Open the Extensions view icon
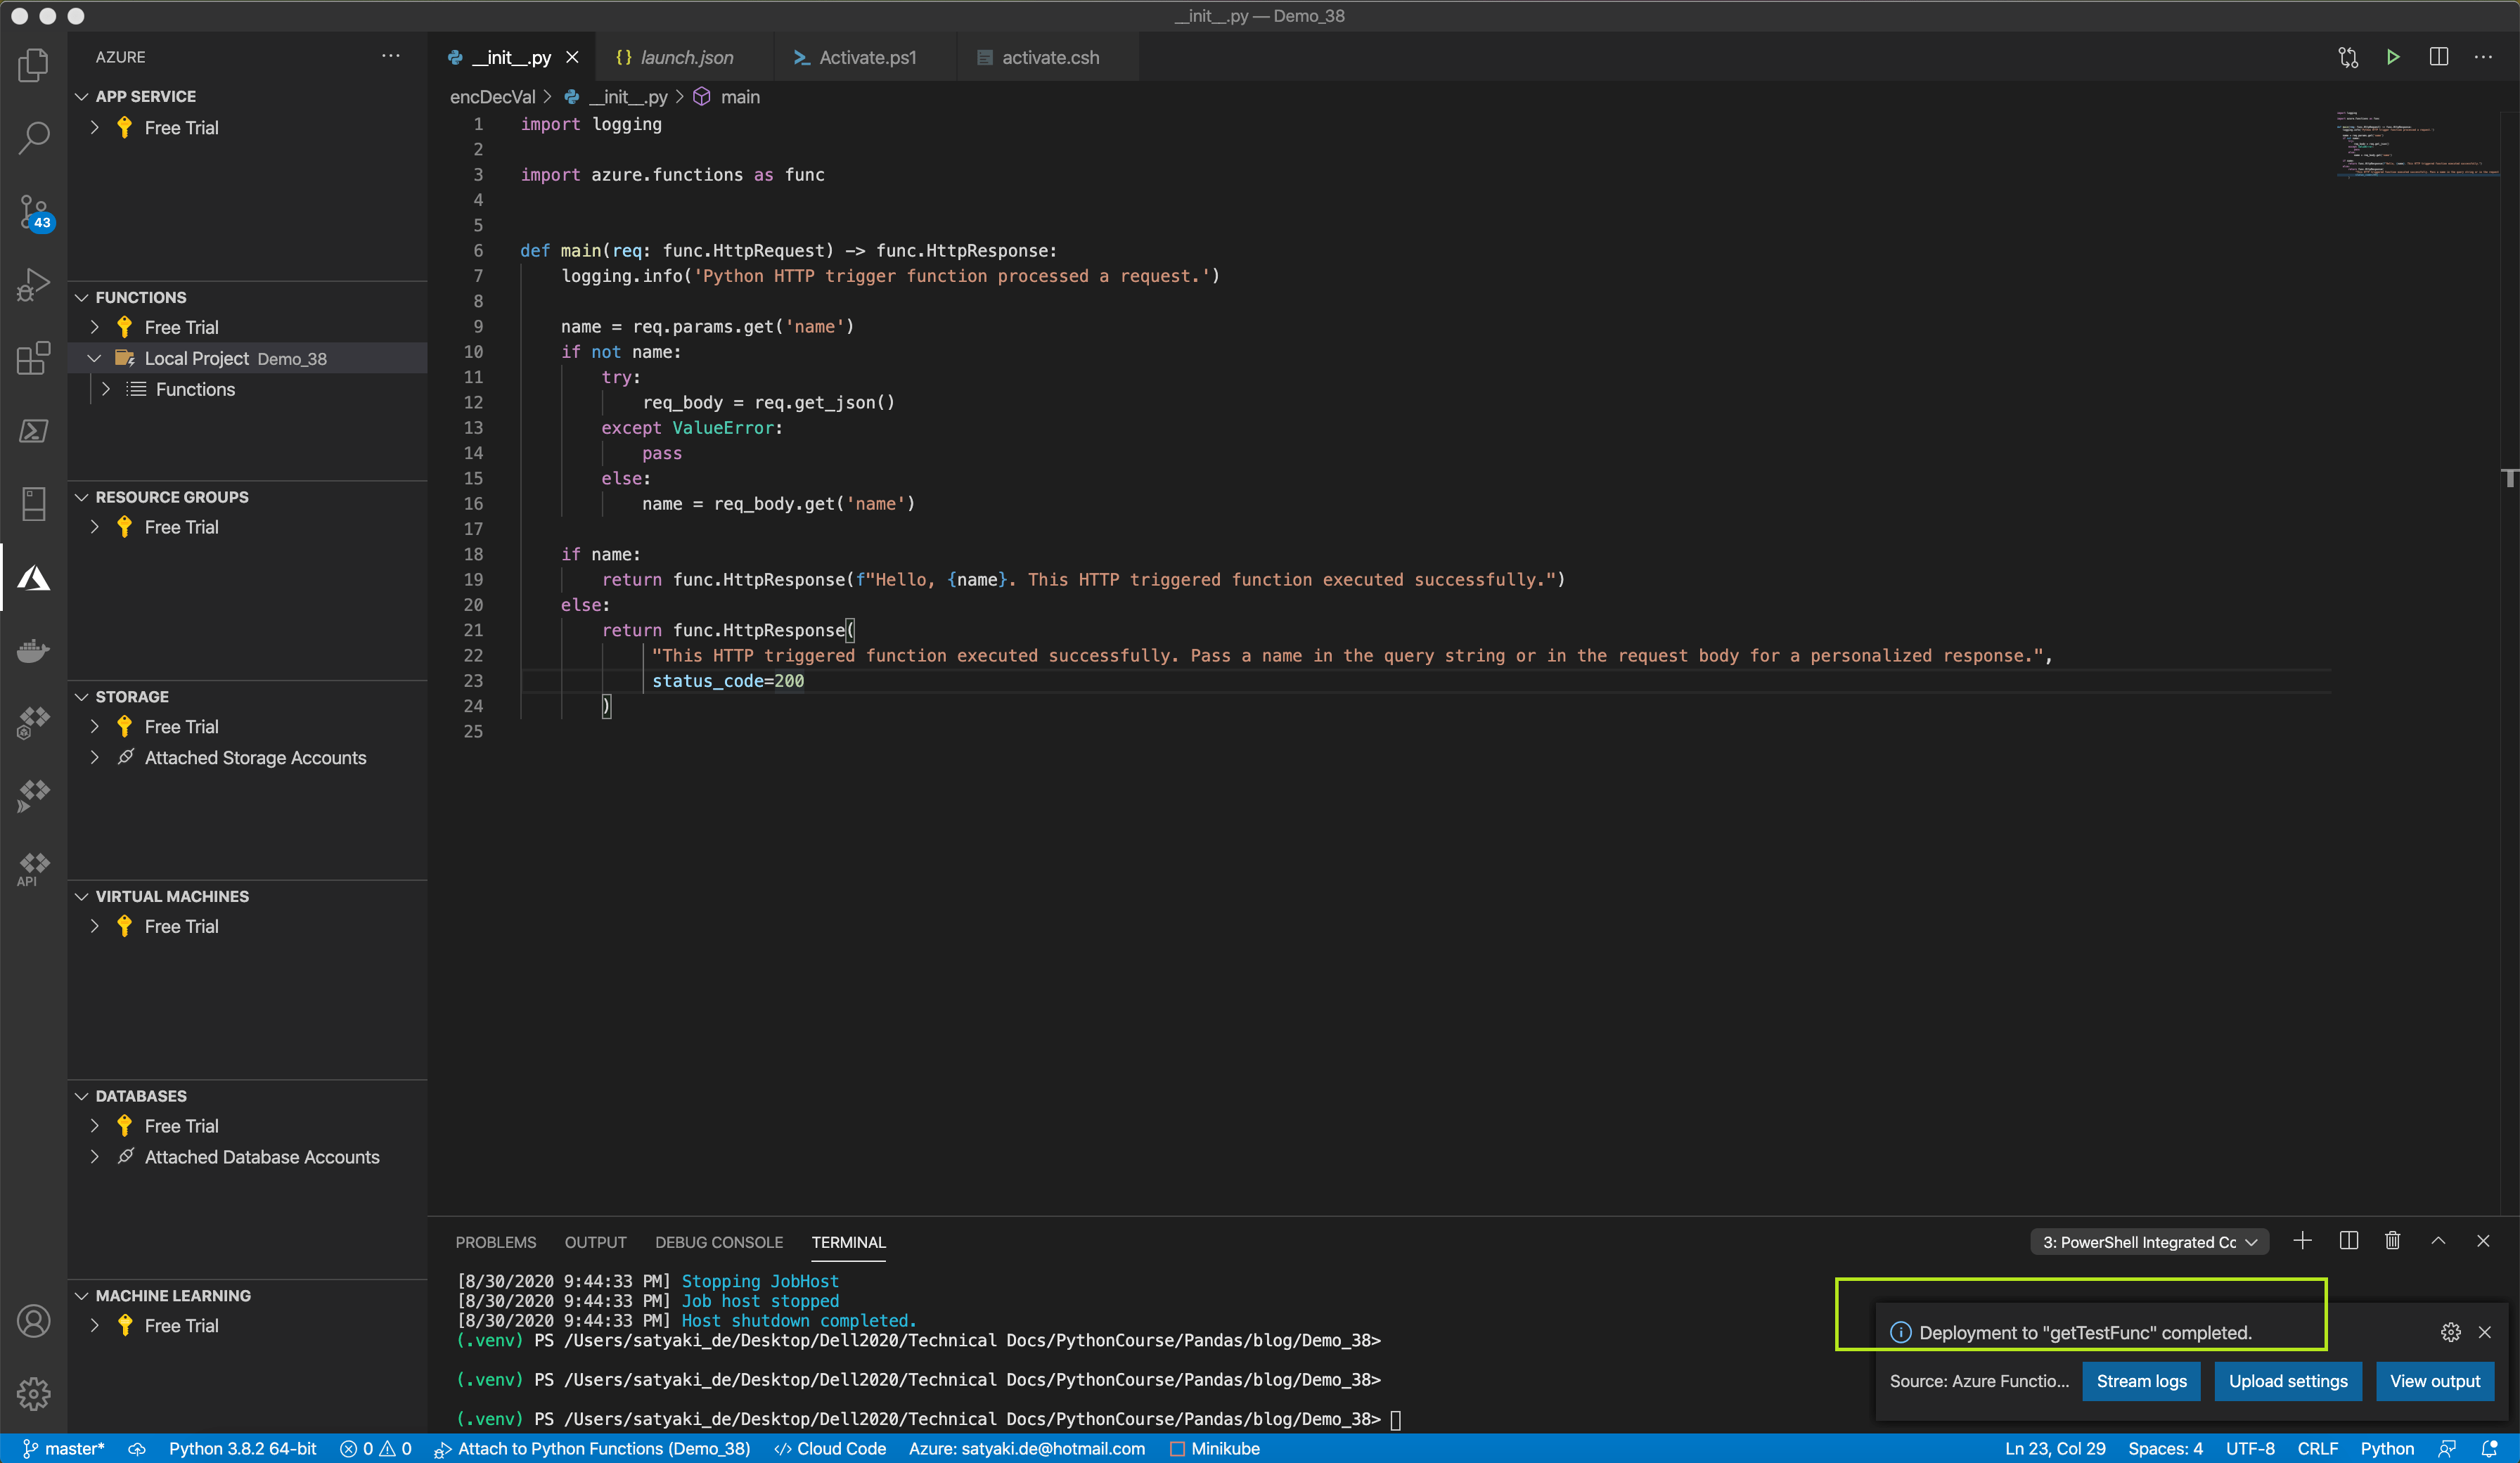This screenshot has height=1463, width=2520. pos(33,358)
